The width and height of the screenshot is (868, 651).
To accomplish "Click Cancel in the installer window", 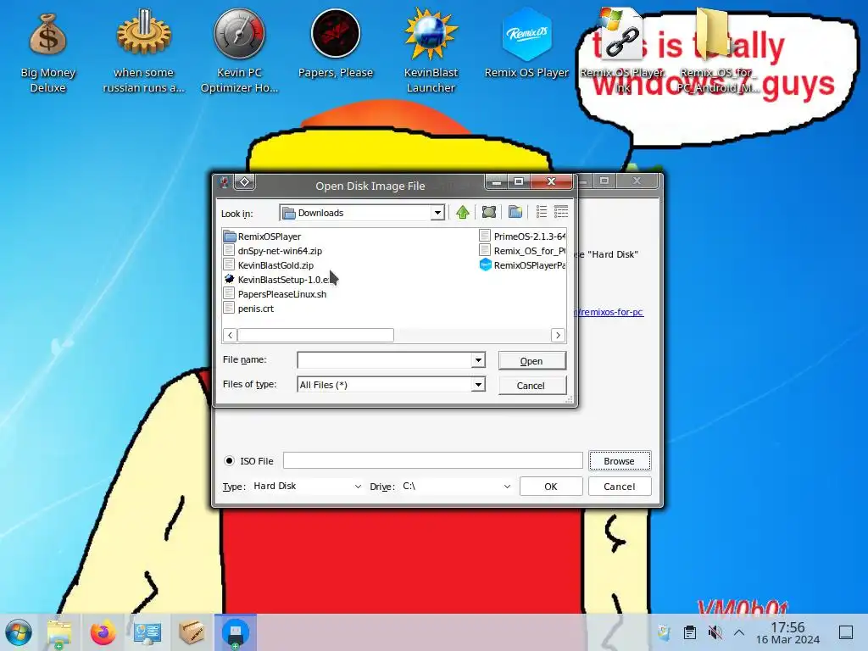I will tap(620, 486).
